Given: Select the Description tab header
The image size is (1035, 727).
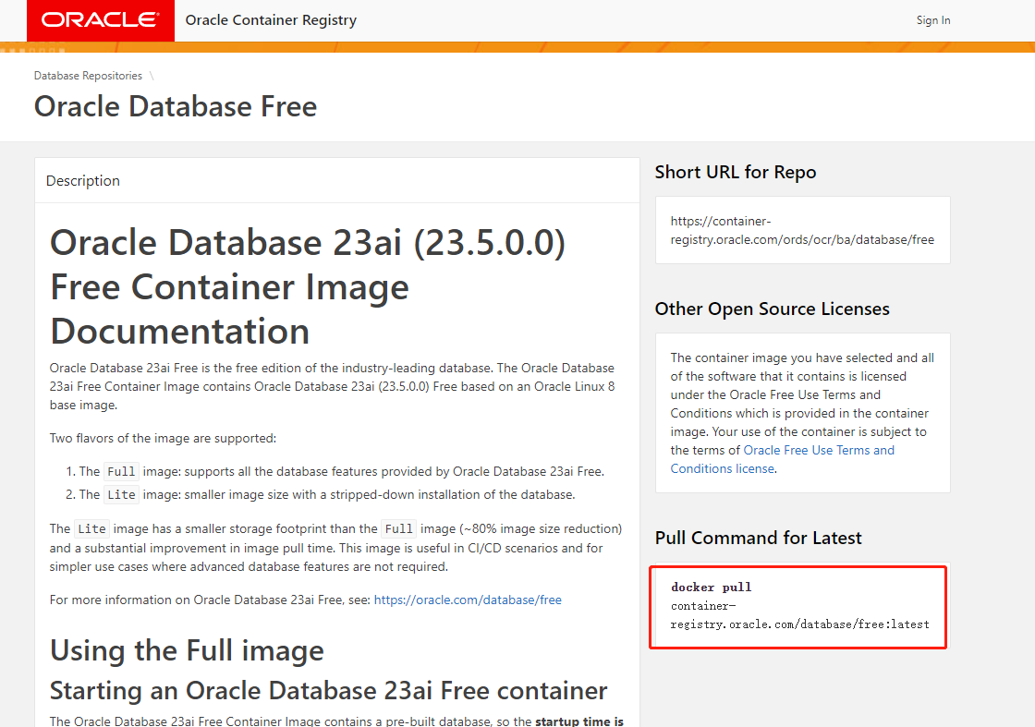Looking at the screenshot, I should 83,181.
